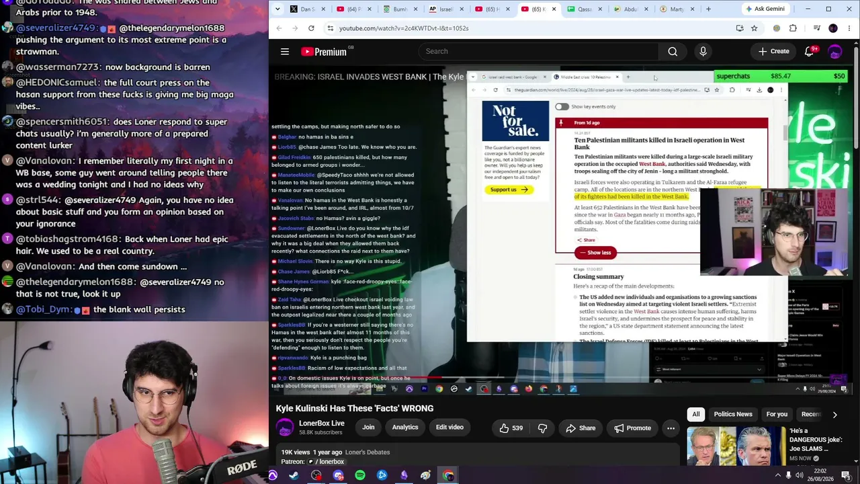Toggle 'Show key events only' in Guardian page

(562, 107)
